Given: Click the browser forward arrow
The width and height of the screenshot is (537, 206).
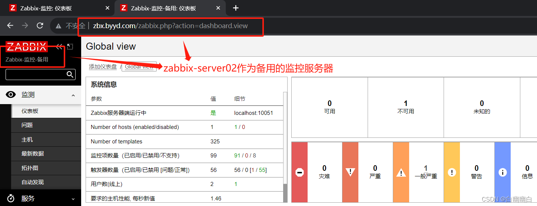Looking at the screenshot, I should 25,26.
